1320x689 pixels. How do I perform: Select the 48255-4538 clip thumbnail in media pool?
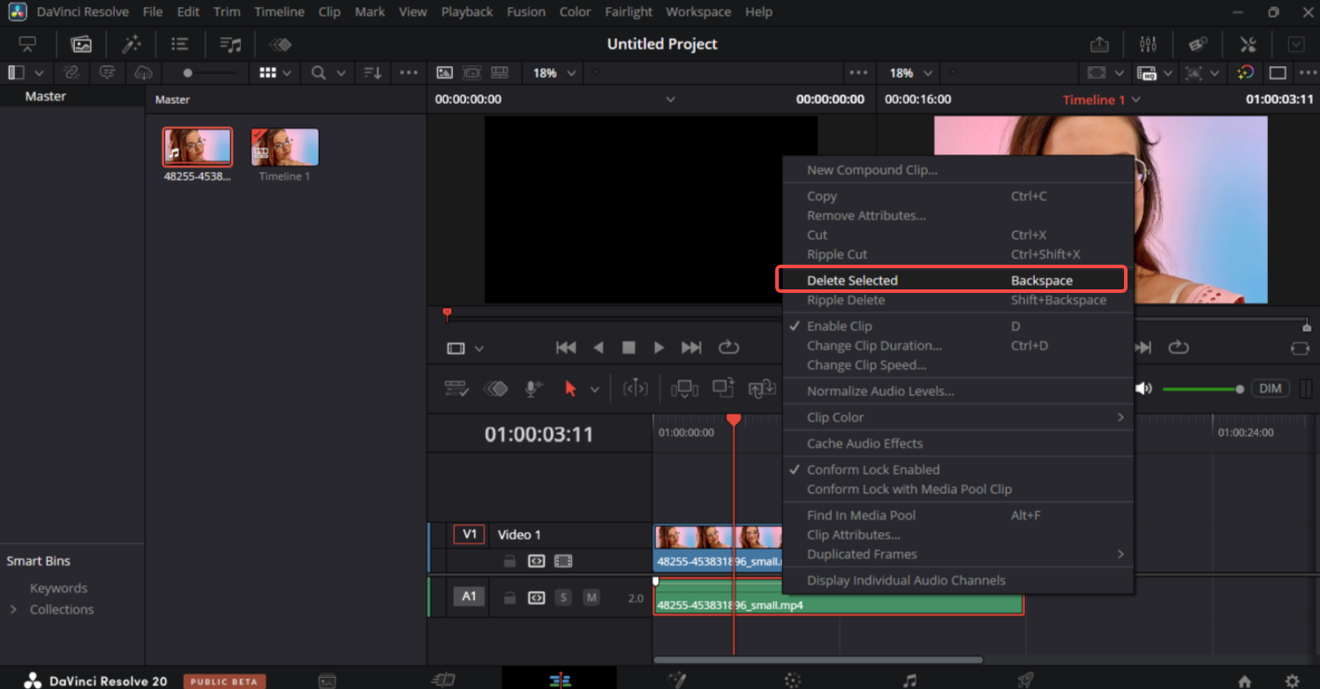coord(198,147)
